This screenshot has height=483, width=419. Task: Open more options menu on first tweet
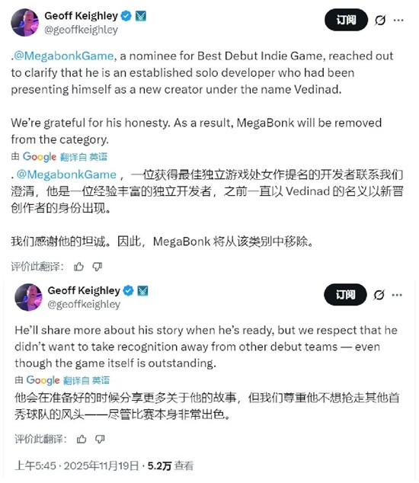[398, 21]
